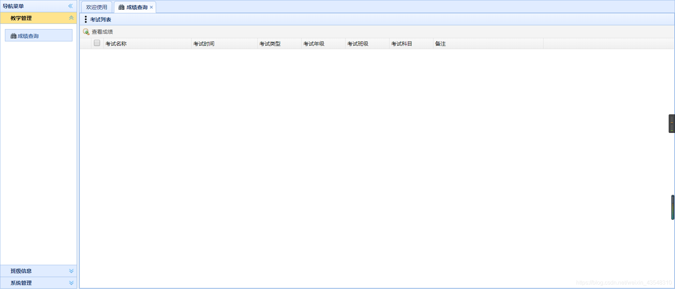Expand the 班级信息 section
This screenshot has height=289, width=675.
[x=71, y=271]
